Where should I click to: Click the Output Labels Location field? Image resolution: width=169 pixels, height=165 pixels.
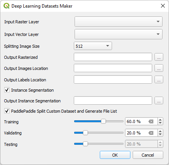pyautogui.click(x=113, y=79)
